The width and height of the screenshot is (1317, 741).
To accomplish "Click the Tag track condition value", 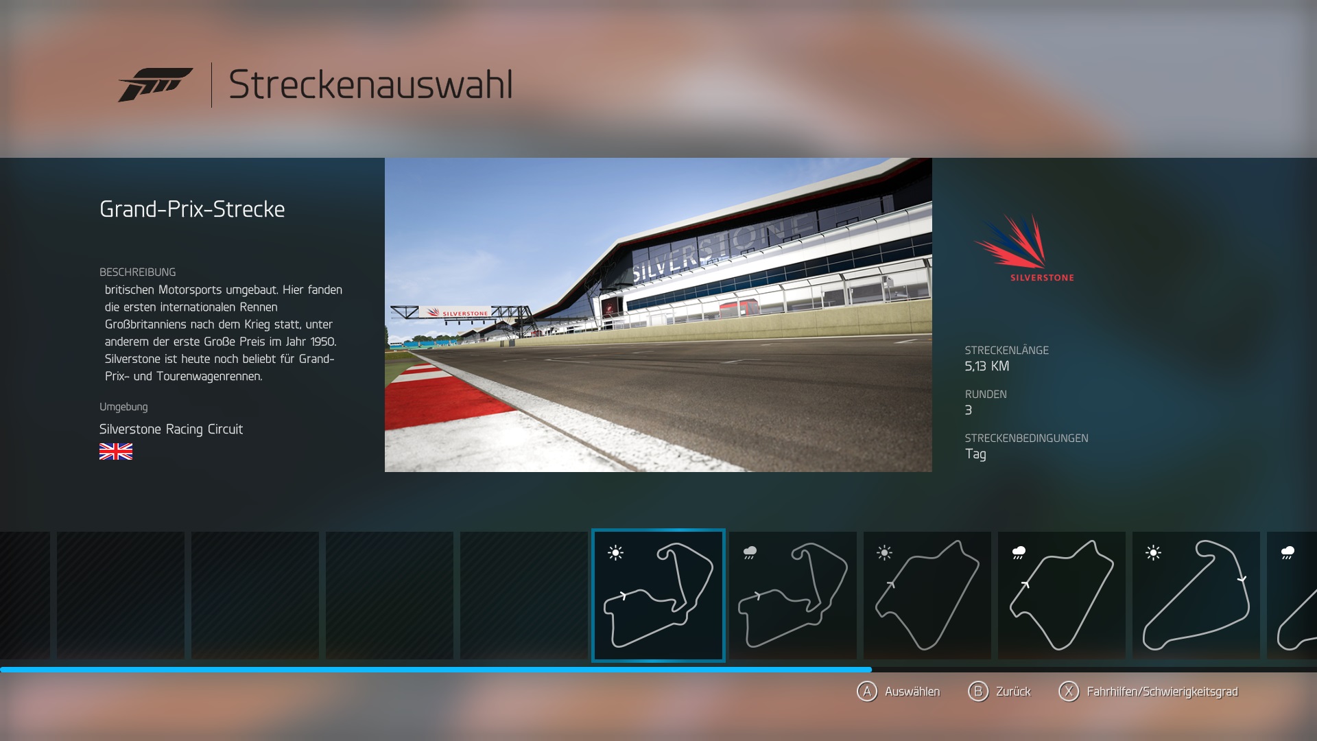I will [x=975, y=454].
